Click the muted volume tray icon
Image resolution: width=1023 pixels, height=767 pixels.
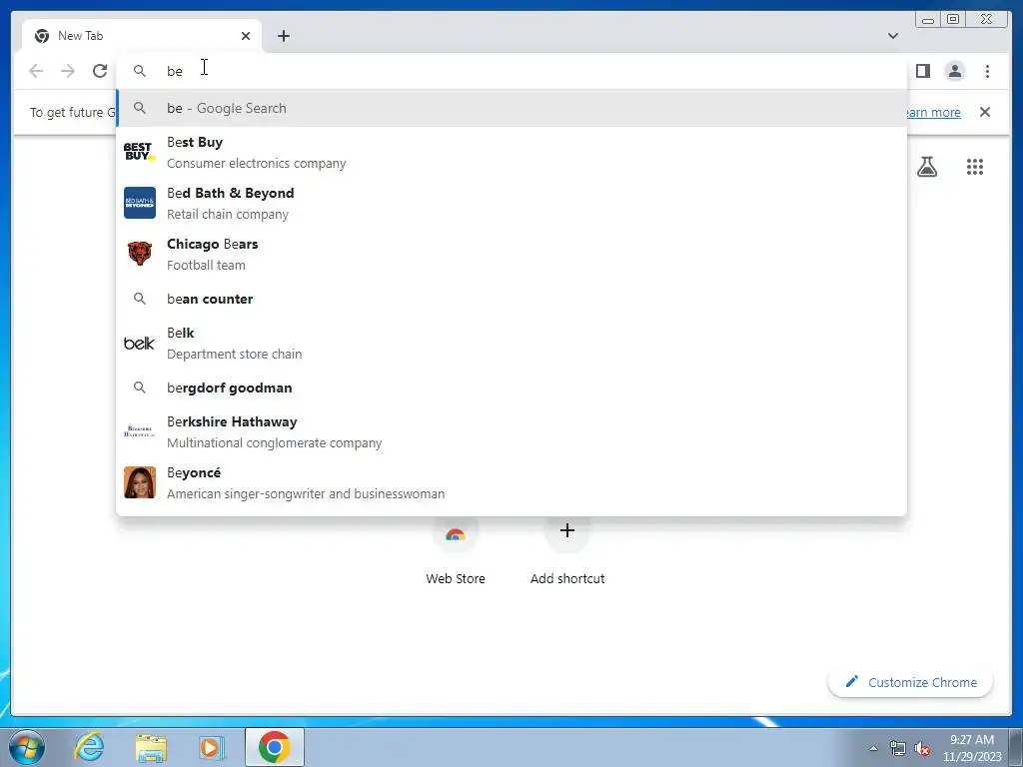click(922, 748)
